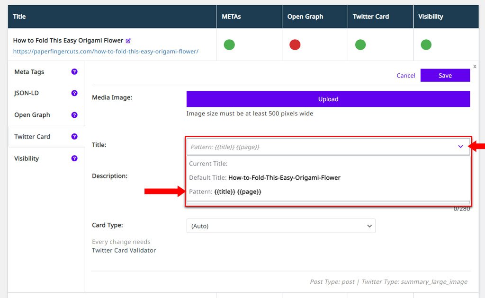Open the Card Type (Auto) dropdown
This screenshot has width=485, height=298.
(281, 226)
